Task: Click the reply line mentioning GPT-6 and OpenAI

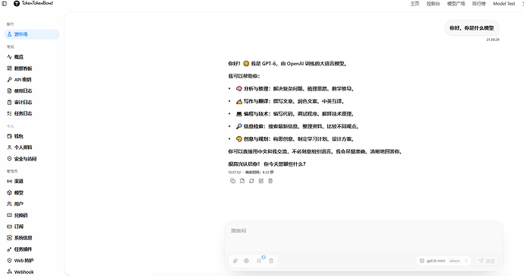Action: click(288, 64)
